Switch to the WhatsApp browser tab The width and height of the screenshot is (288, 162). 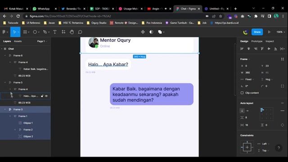click(44, 9)
